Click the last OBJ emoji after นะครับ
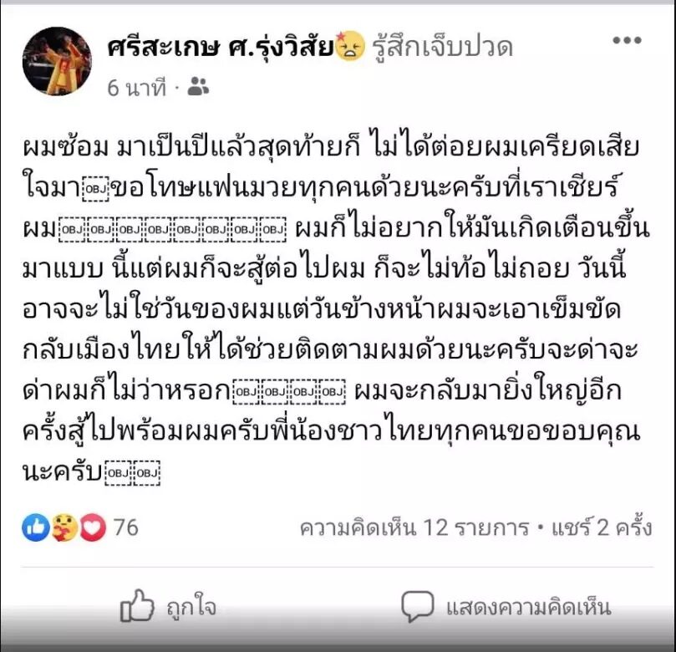This screenshot has height=652, width=676. pyautogui.click(x=147, y=473)
